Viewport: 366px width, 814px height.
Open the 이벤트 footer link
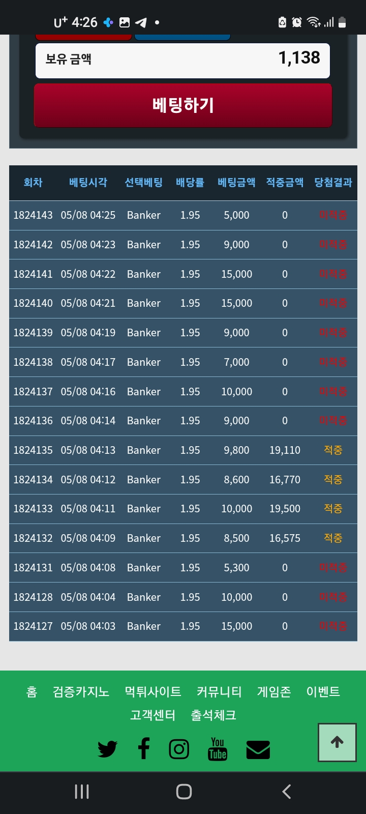[x=323, y=691]
